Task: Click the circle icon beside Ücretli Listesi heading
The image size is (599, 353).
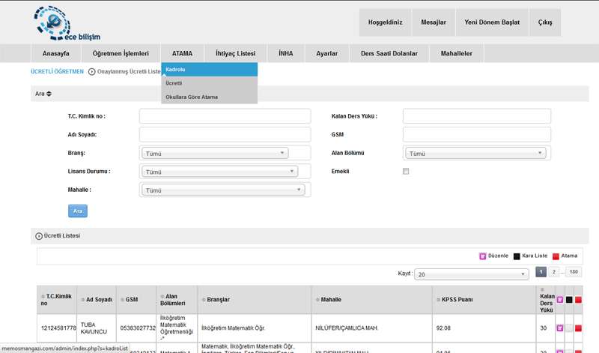Action: pos(39,236)
